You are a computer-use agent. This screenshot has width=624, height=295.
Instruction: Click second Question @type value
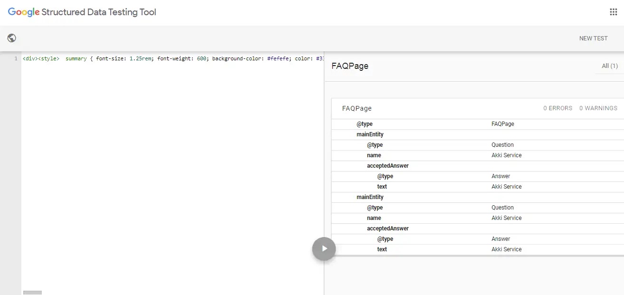point(502,208)
